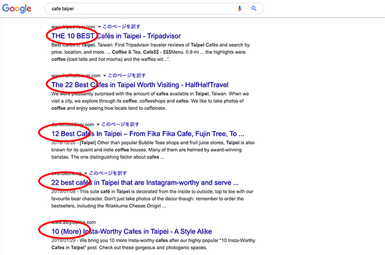
Task: Open the Google logo homepage link
Action: pyautogui.click(x=16, y=9)
